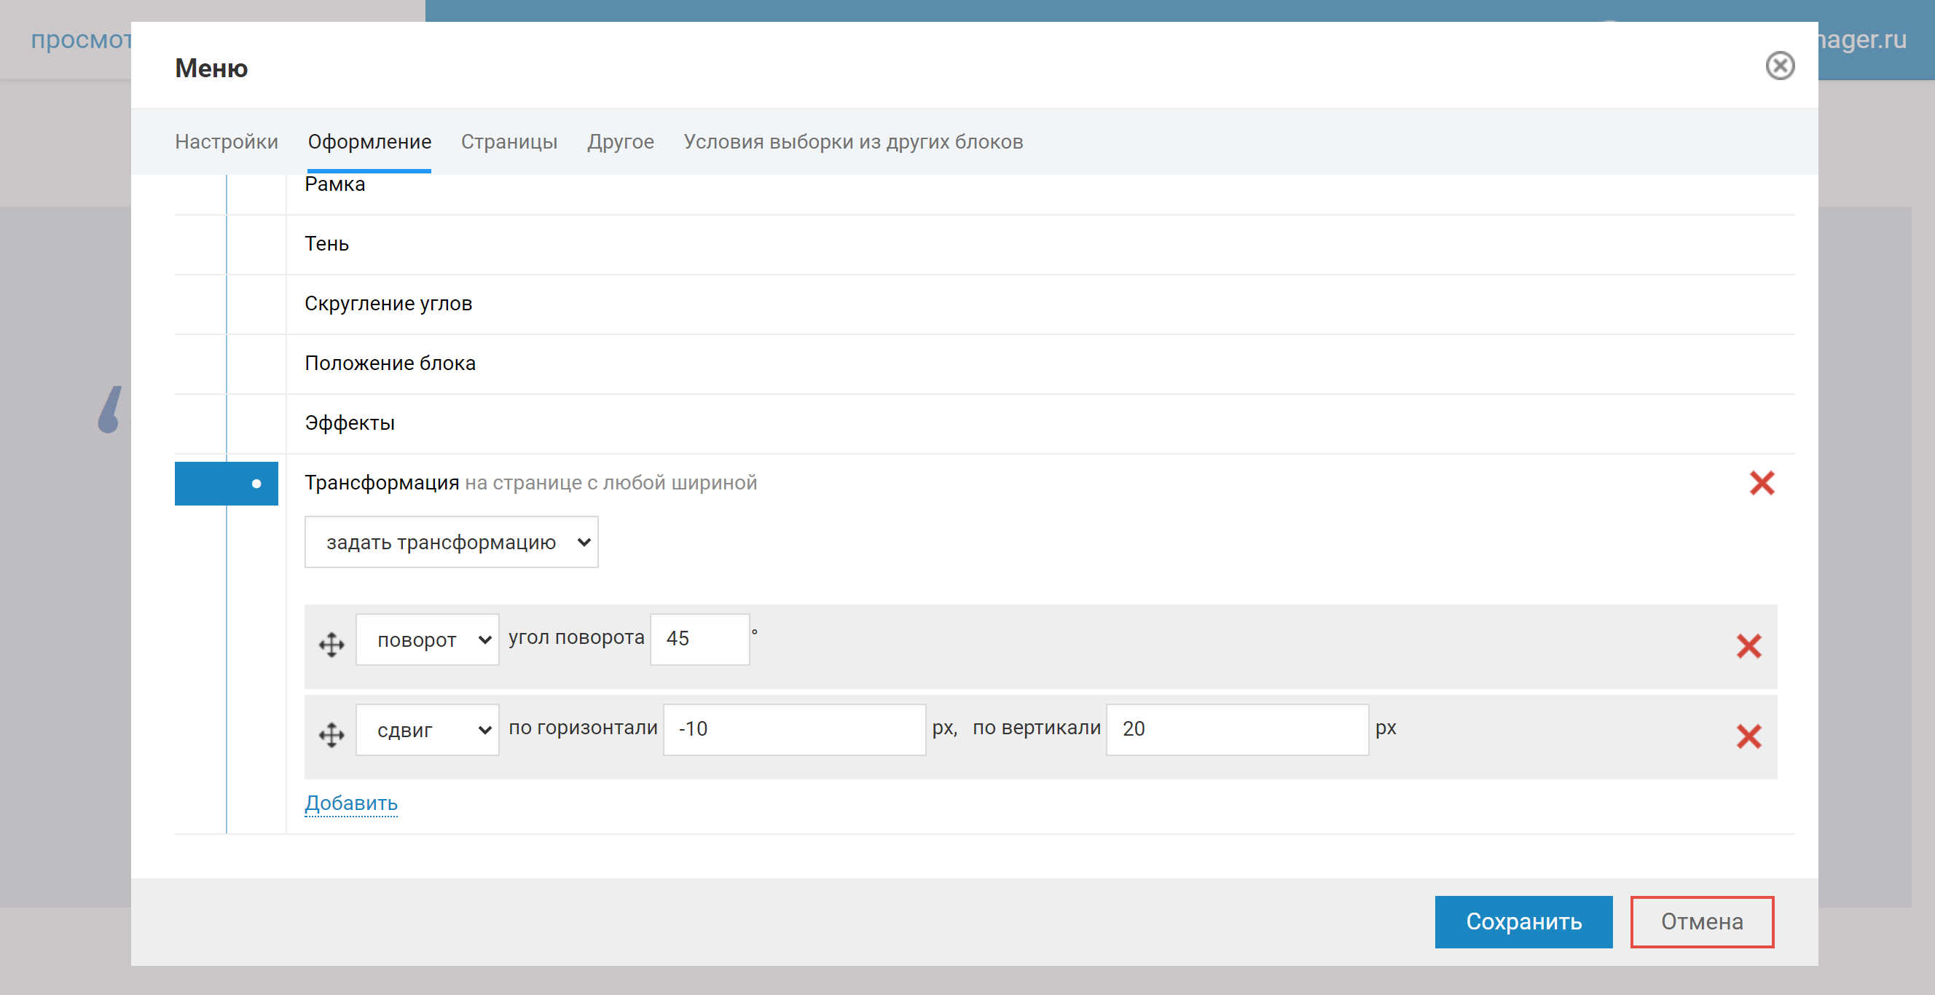
Task: Click the угол поворота input field
Action: (x=699, y=639)
